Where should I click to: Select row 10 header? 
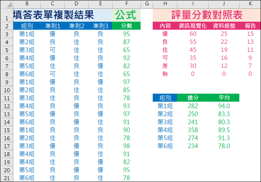[7, 90]
